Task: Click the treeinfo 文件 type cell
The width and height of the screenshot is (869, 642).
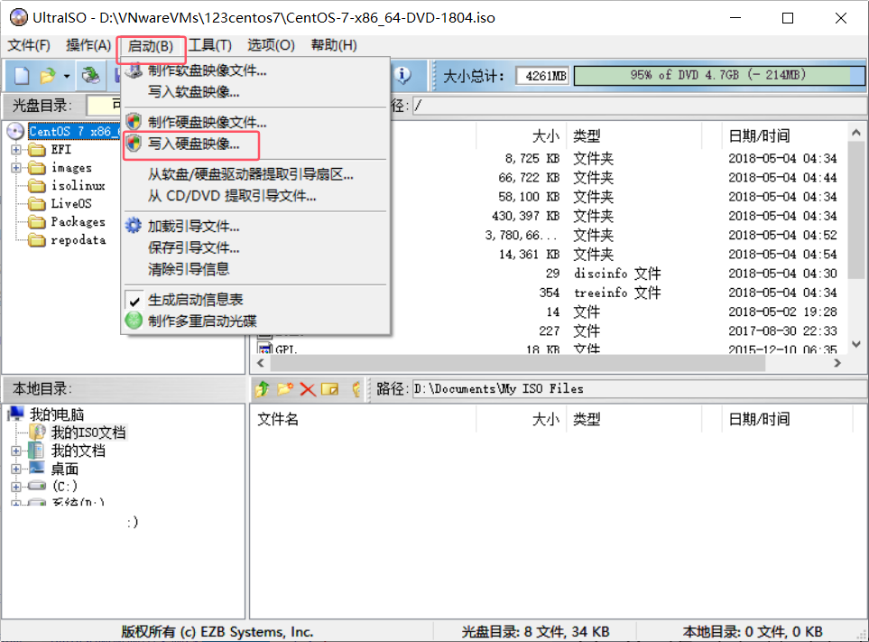Action: click(617, 293)
